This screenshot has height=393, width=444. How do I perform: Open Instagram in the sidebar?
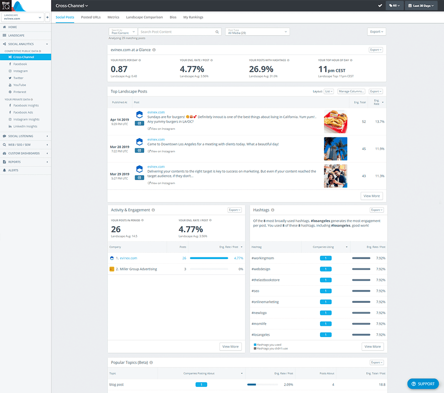coord(20,71)
